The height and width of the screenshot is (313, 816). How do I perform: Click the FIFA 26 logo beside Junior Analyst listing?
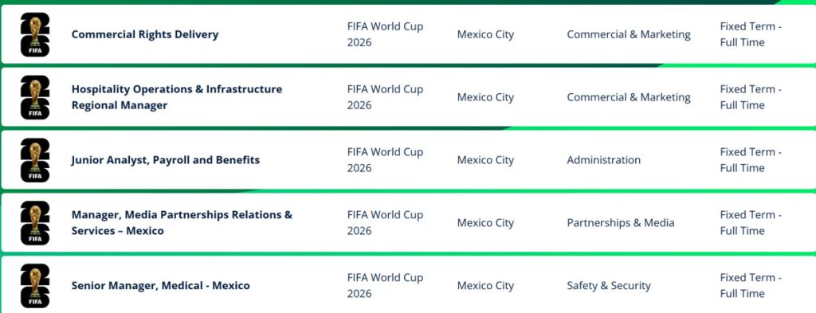click(35, 160)
